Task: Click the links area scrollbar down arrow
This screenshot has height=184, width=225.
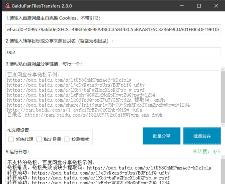Action: [223, 125]
